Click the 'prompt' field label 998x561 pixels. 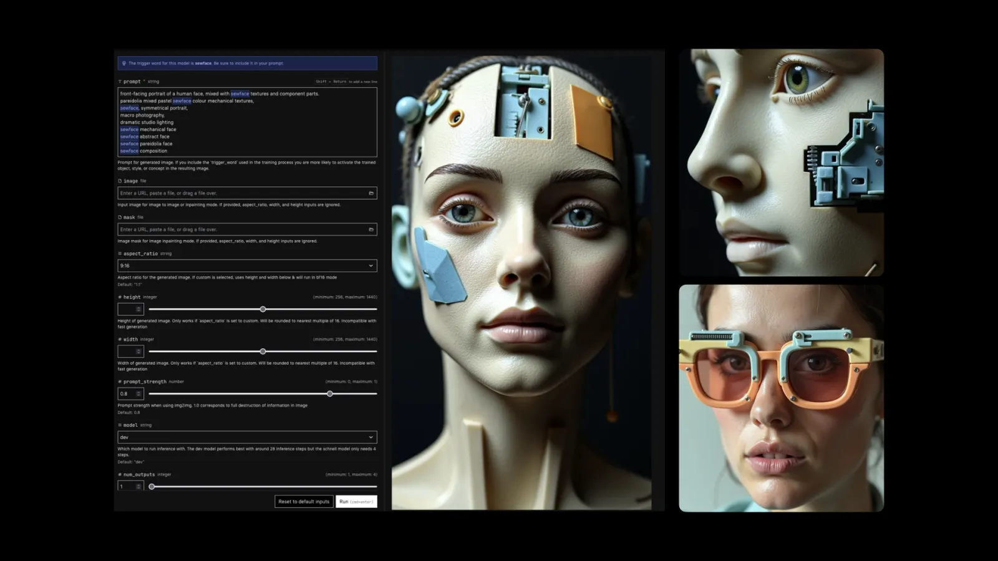click(132, 82)
